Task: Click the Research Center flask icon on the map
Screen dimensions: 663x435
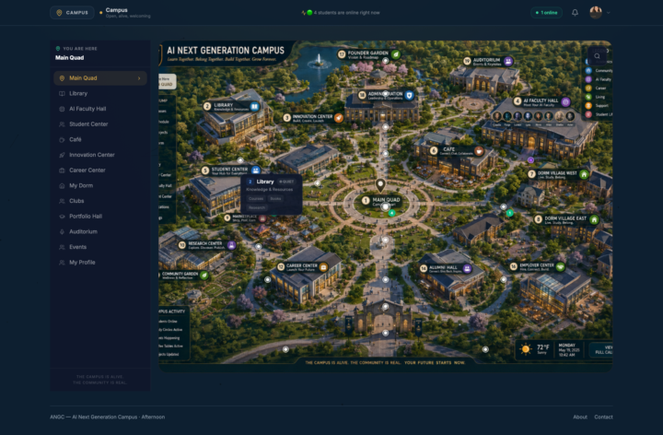Action: coord(231,245)
